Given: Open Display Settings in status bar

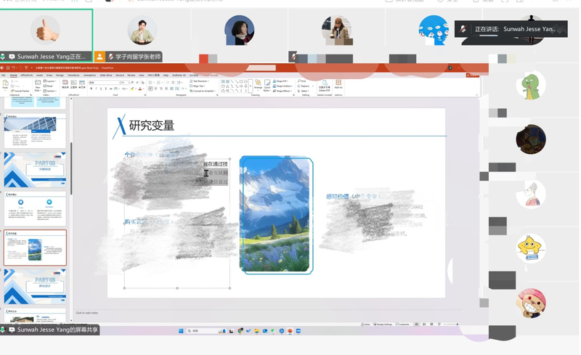Looking at the screenshot, I should click(x=383, y=325).
